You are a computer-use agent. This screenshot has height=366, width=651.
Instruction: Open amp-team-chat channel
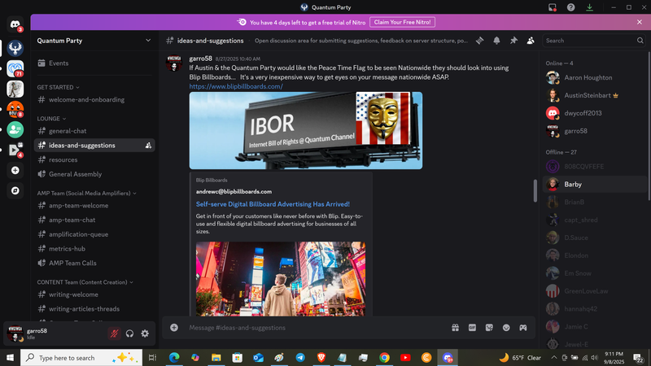point(94,220)
